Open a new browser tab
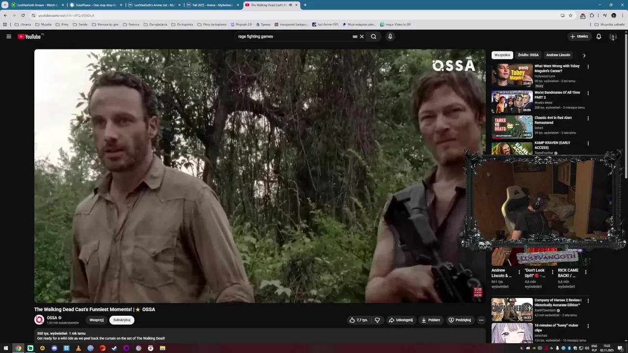The width and height of the screenshot is (628, 353). click(x=305, y=5)
